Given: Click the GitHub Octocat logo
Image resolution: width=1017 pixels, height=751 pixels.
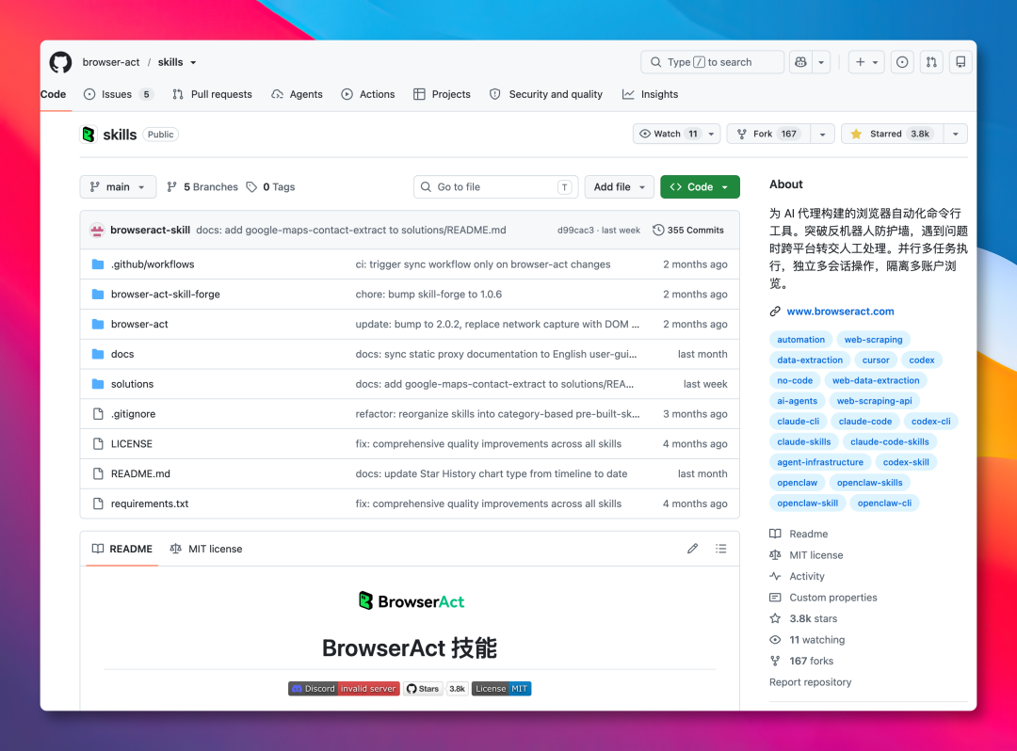Looking at the screenshot, I should [61, 62].
